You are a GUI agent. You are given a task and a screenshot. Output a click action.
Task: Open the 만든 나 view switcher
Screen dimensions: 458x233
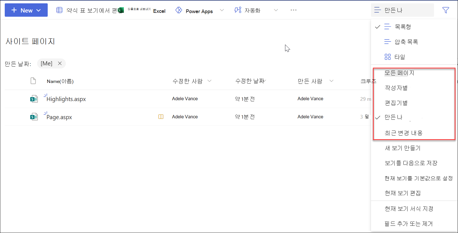click(x=402, y=10)
